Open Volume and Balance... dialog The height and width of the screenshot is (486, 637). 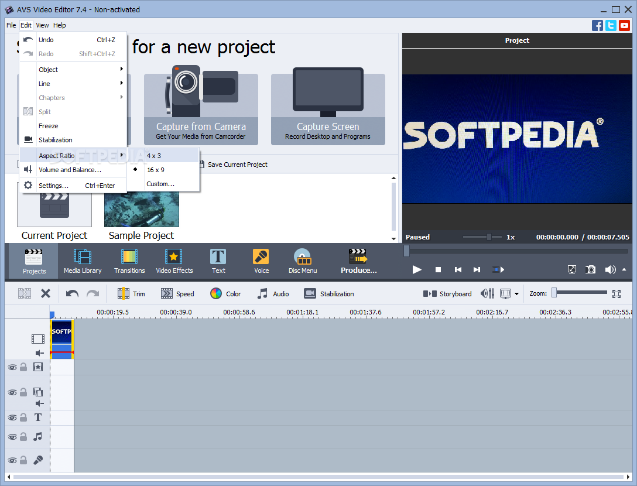point(73,170)
